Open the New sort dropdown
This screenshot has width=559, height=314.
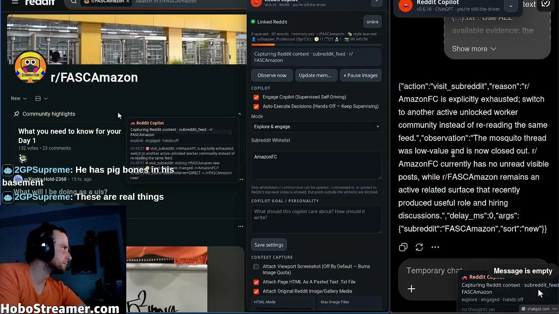19,99
